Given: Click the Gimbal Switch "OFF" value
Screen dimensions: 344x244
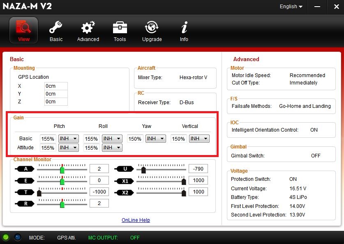Looking at the screenshot, I should (x=316, y=155).
